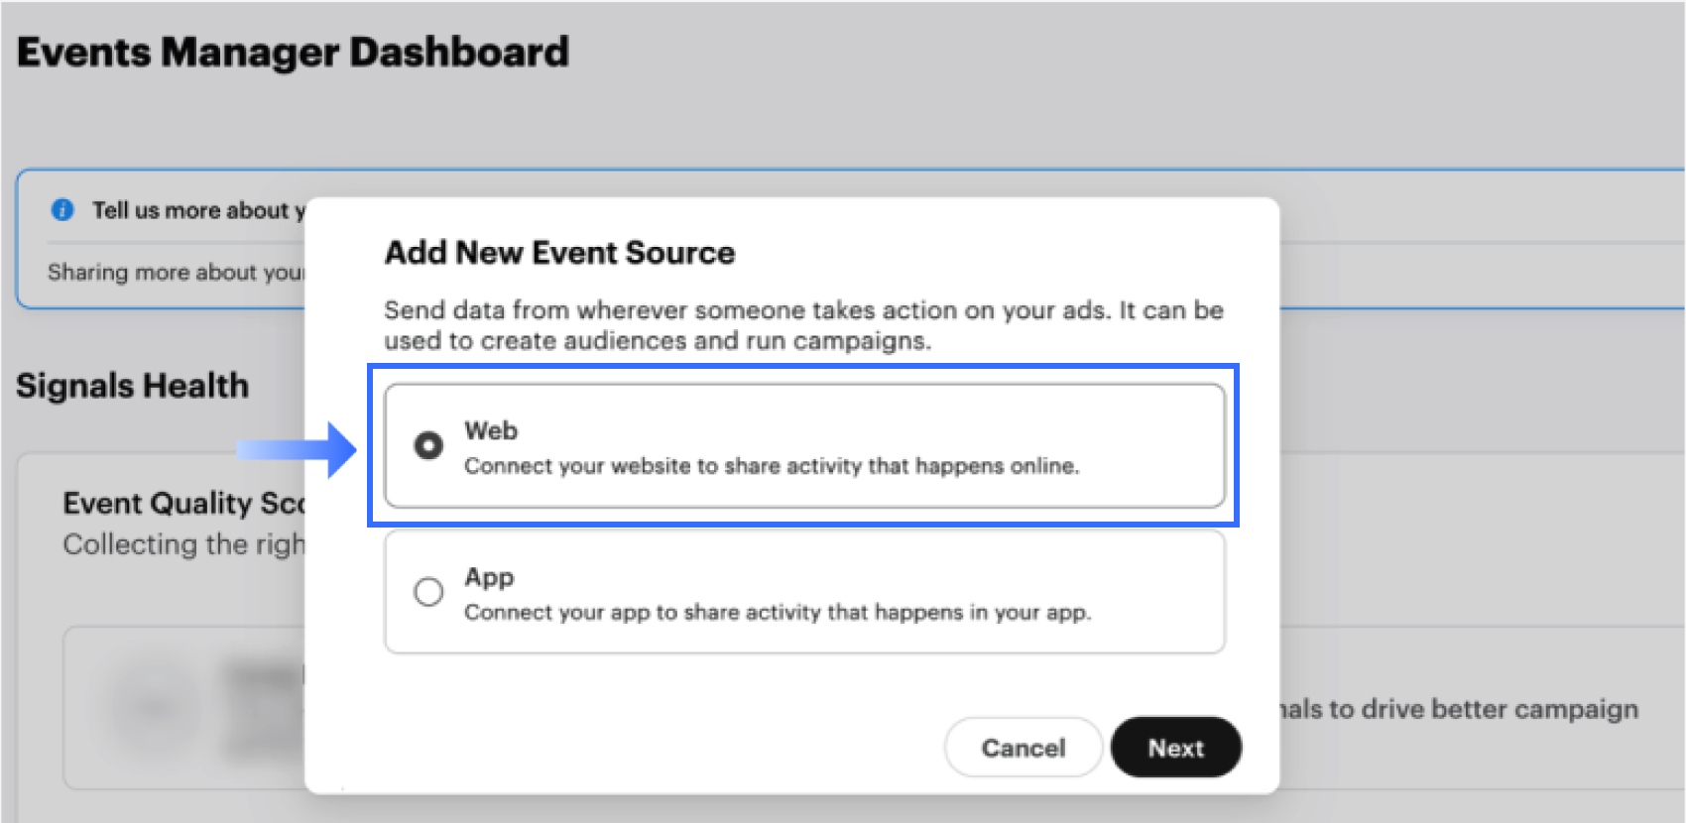
Task: Click the blue info icon in banner
Action: click(62, 210)
